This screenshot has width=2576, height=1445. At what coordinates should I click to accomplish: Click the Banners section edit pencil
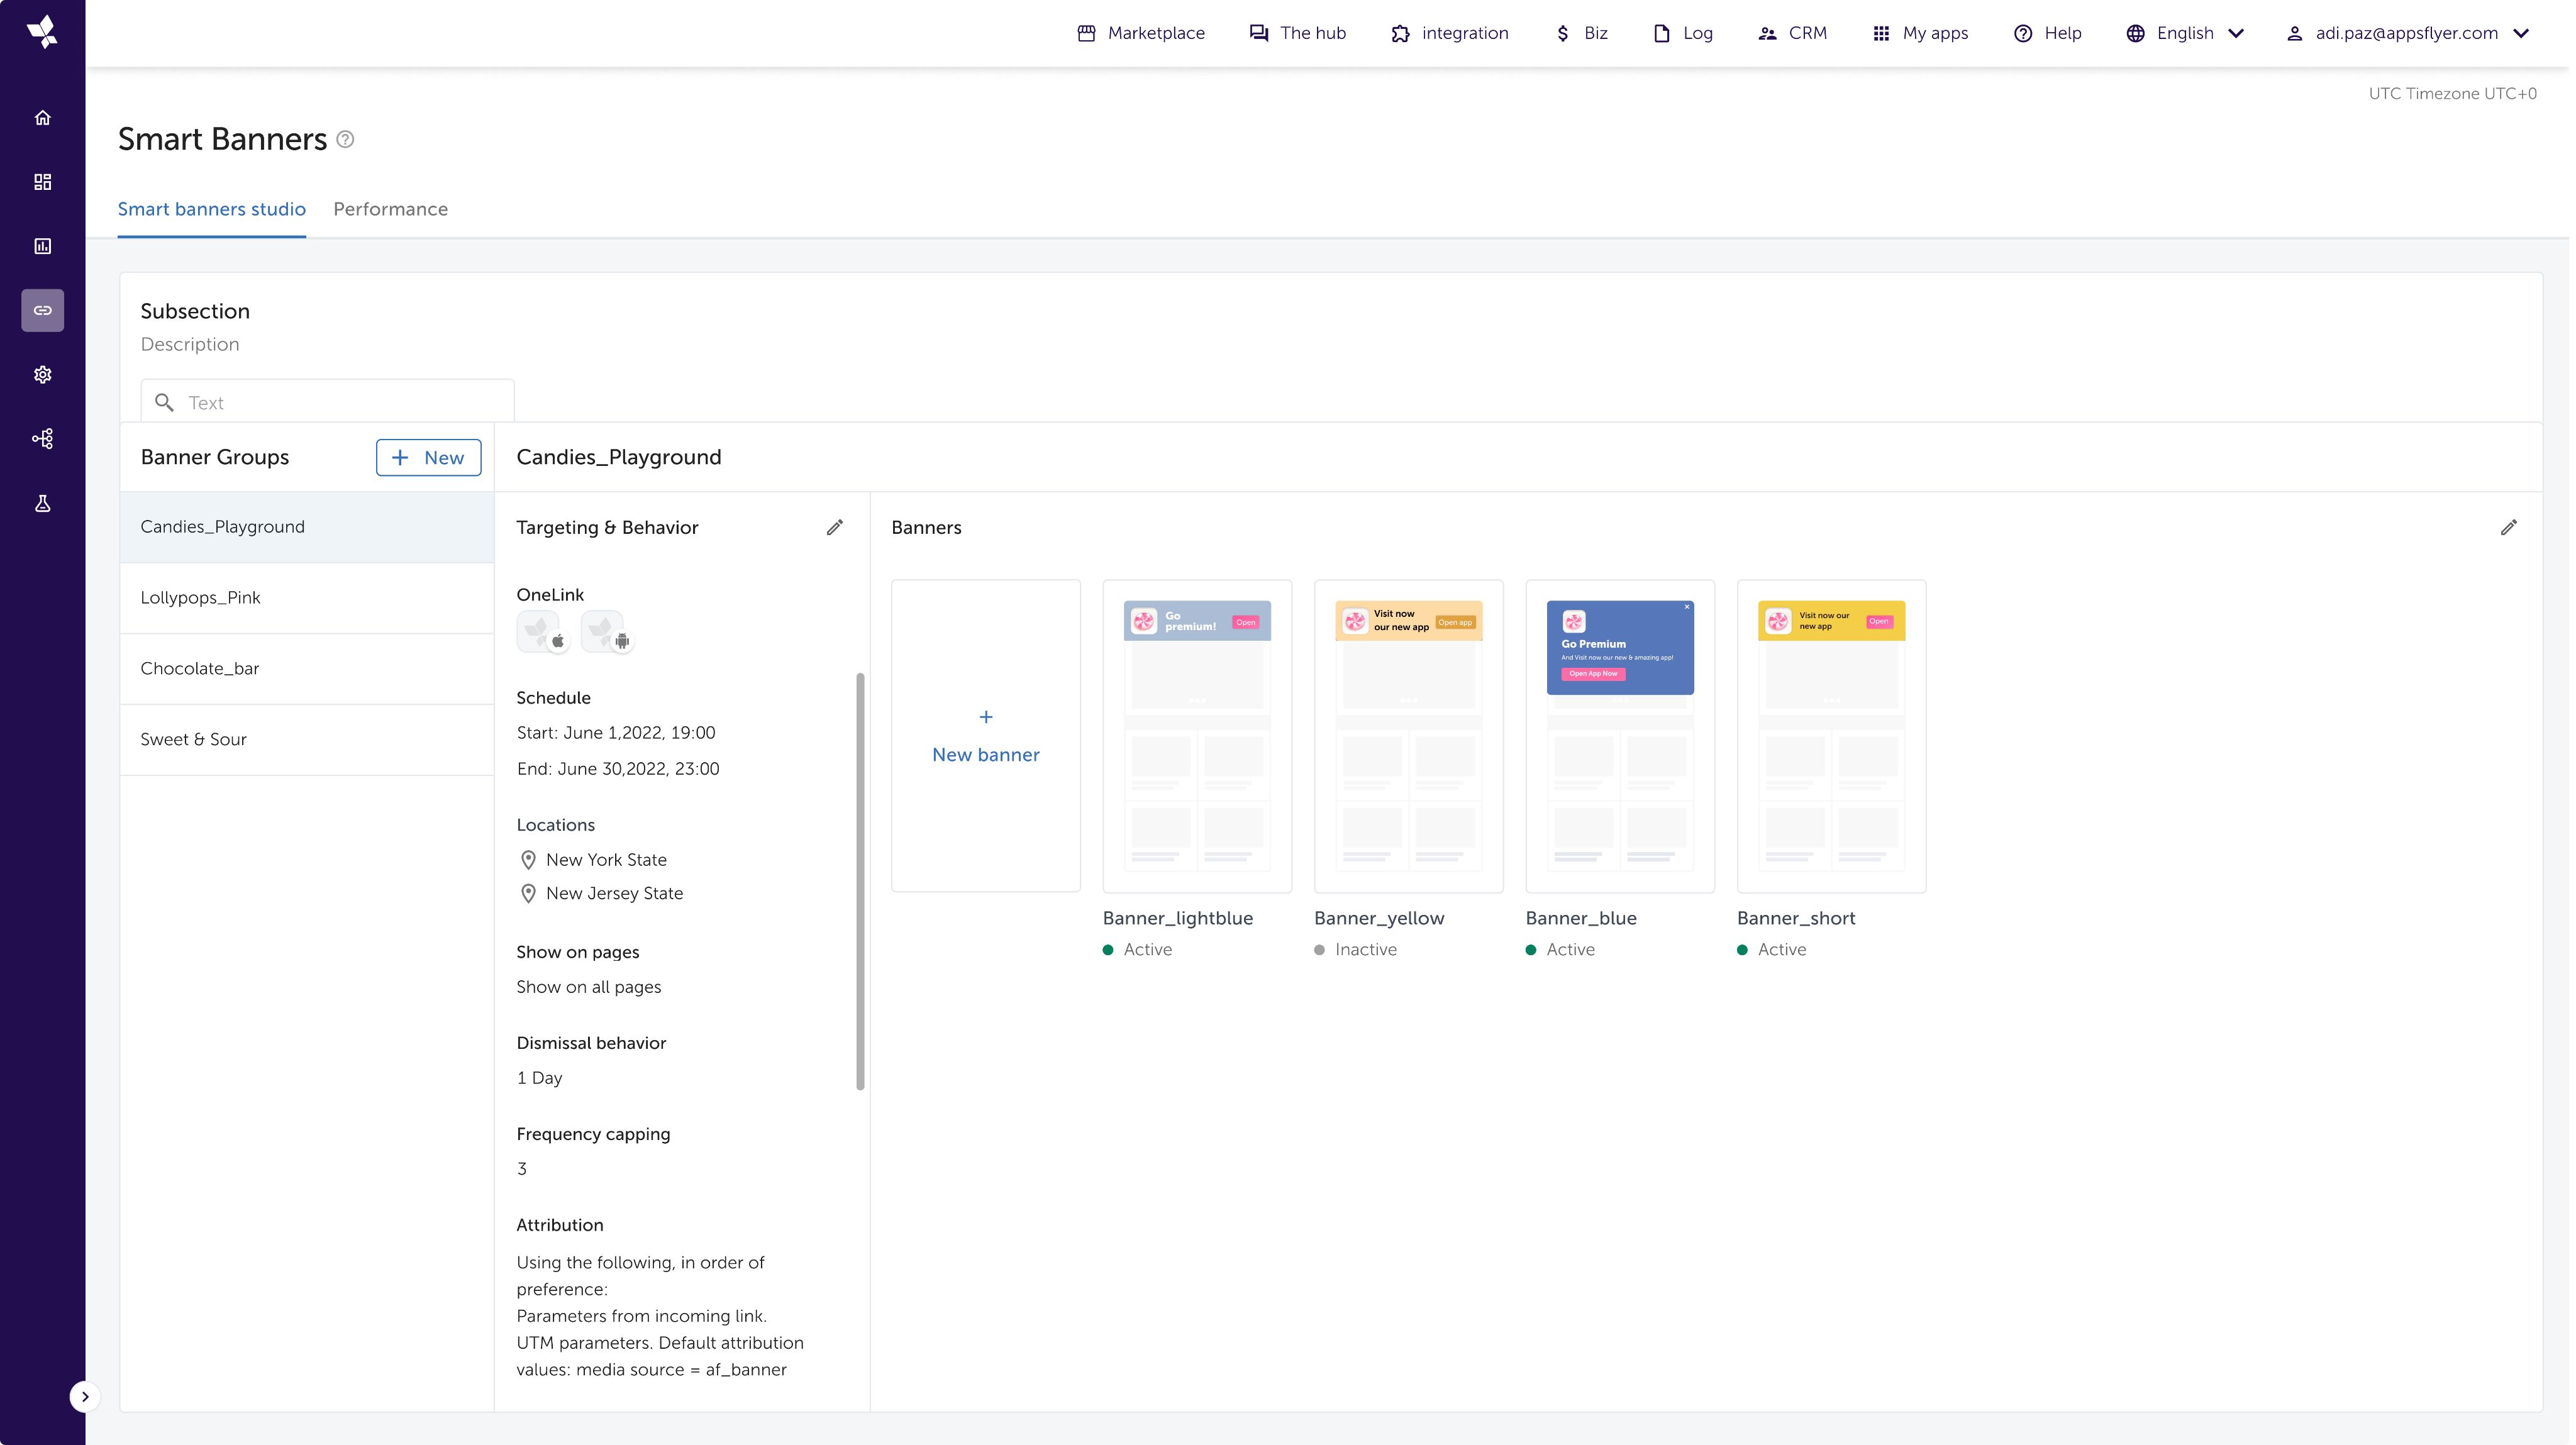(x=2508, y=527)
